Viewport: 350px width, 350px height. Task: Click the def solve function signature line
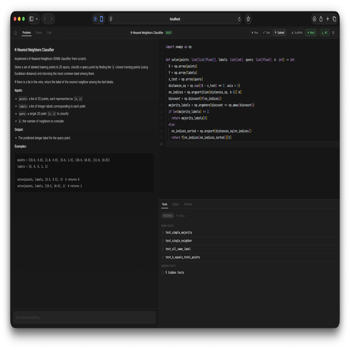(231, 60)
